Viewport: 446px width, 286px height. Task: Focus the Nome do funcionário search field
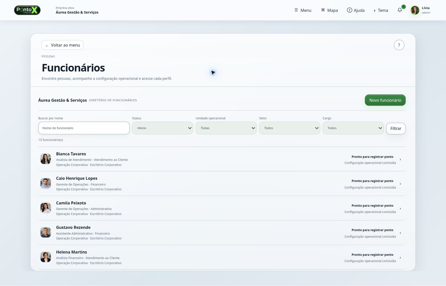pos(84,128)
